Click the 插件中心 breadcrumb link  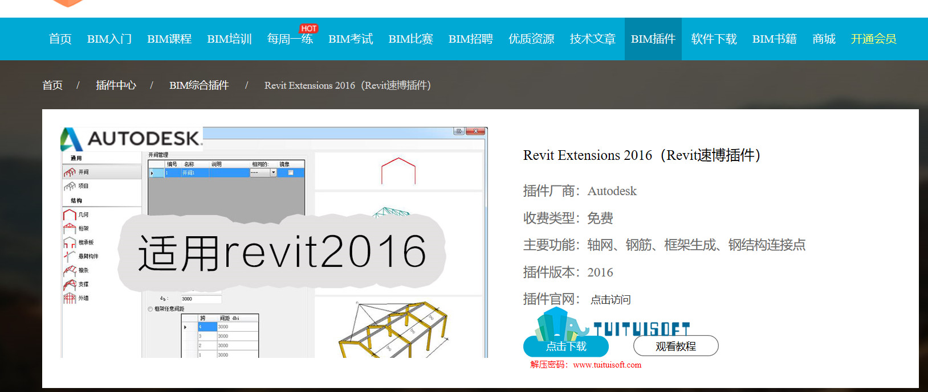click(116, 85)
